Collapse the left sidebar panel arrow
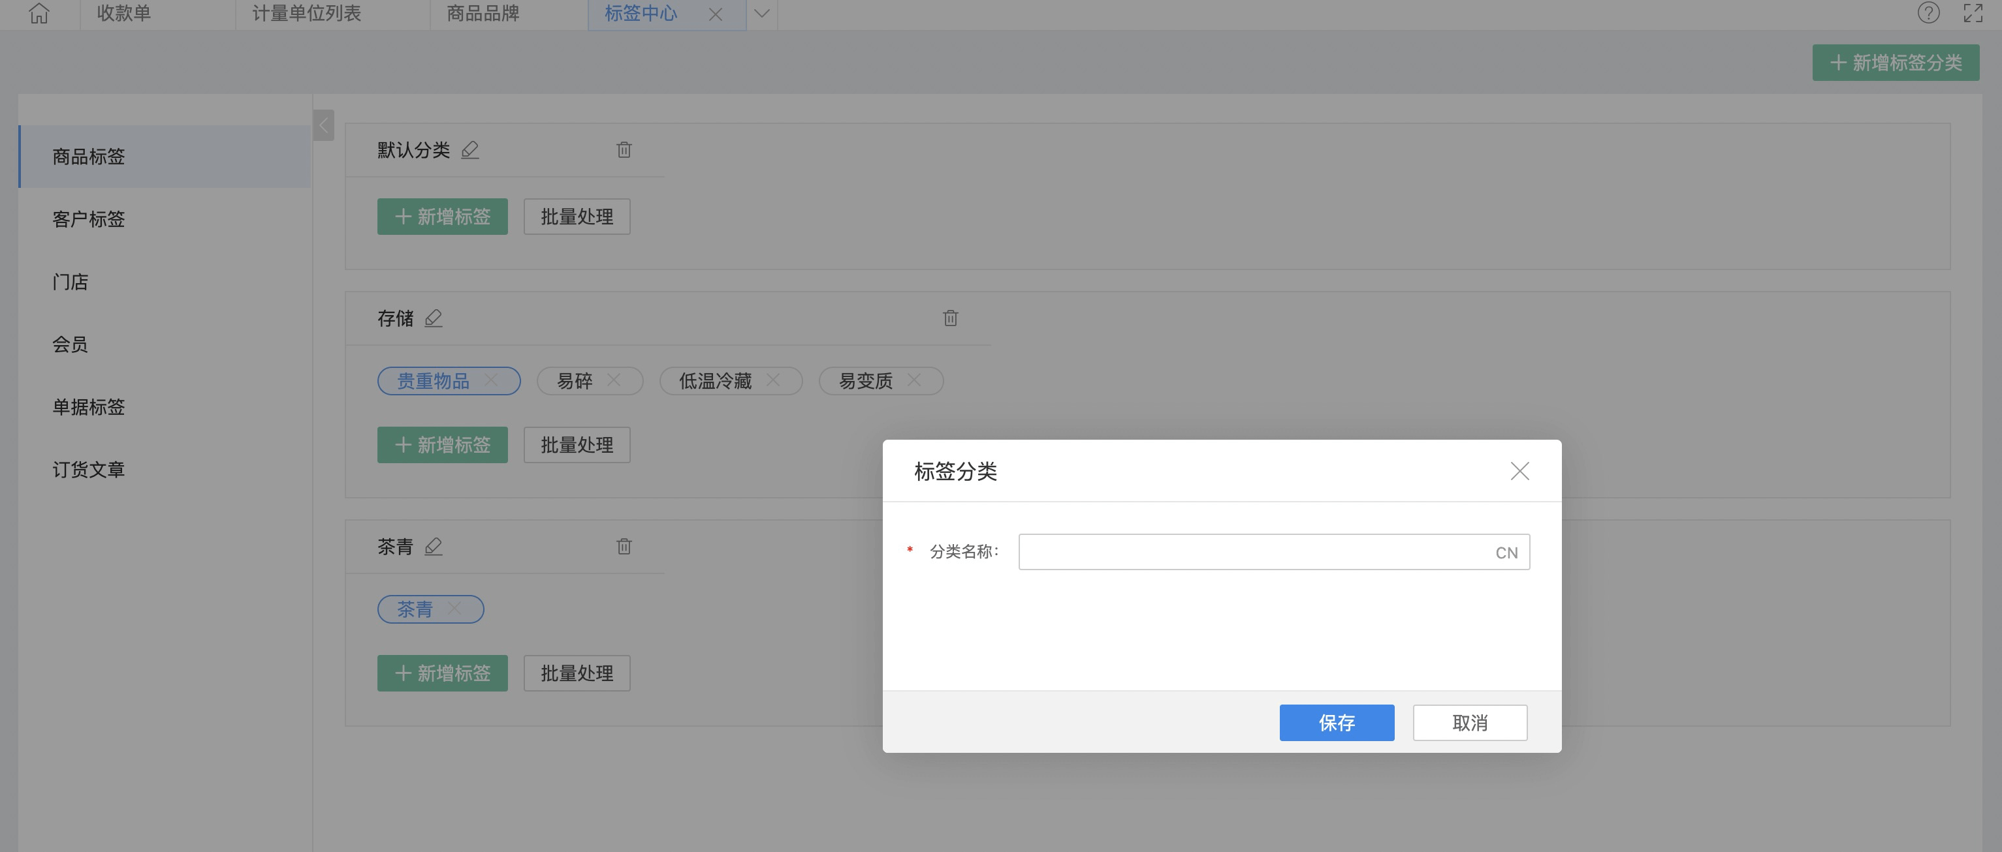This screenshot has width=2002, height=852. point(323,125)
